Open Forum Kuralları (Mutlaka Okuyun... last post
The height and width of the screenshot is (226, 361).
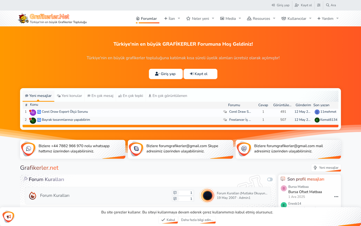[242, 193]
